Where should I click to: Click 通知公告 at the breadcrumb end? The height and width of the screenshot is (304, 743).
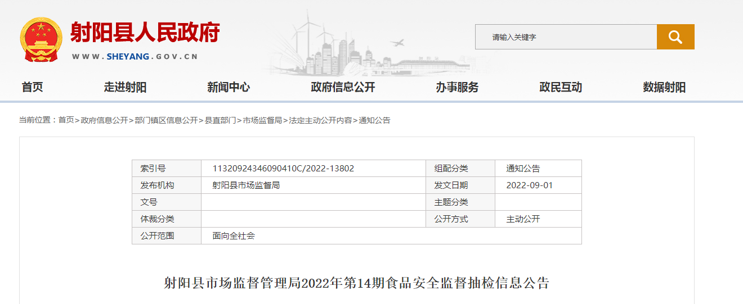pos(374,120)
